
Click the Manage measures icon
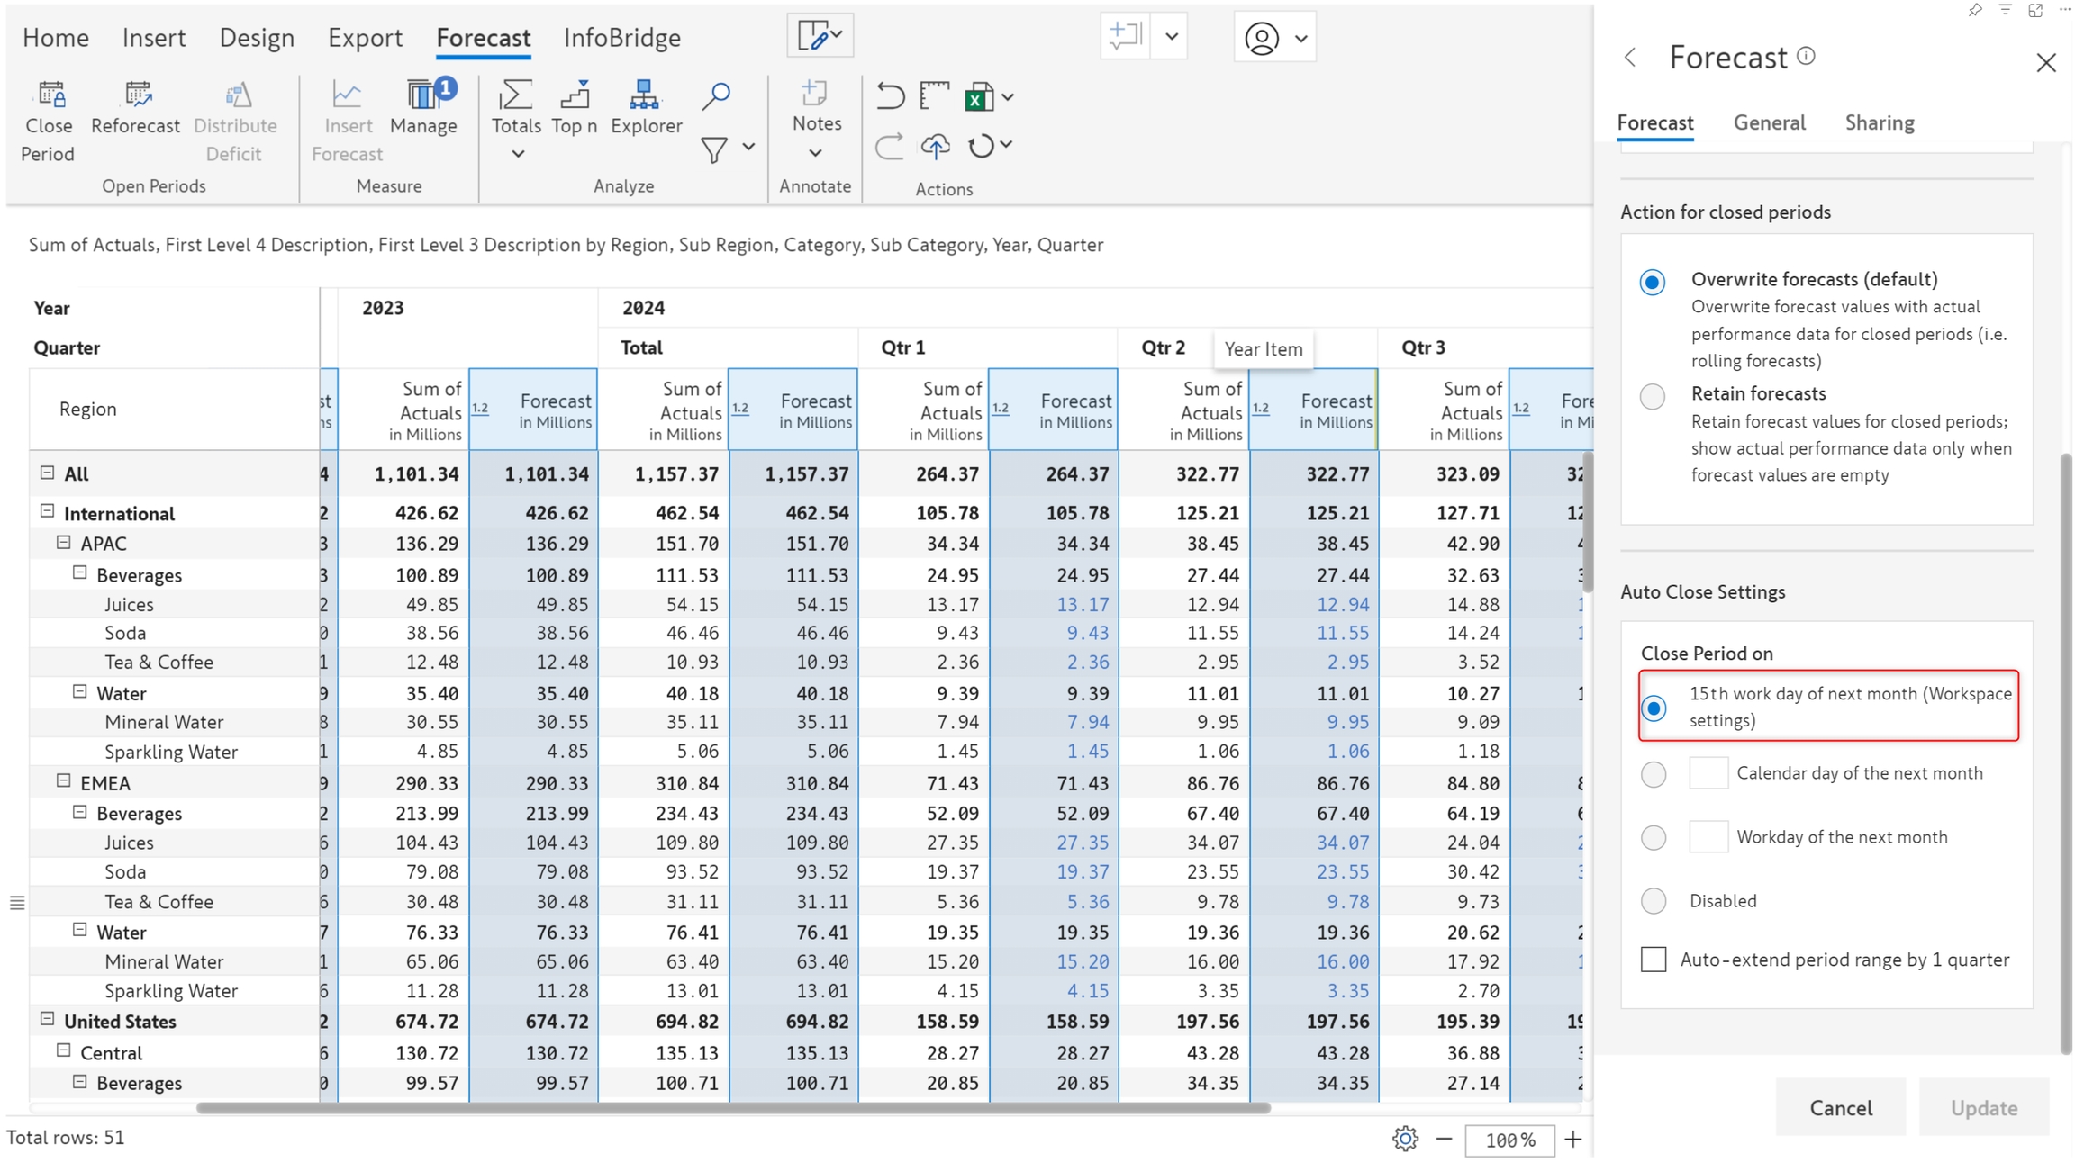click(423, 95)
